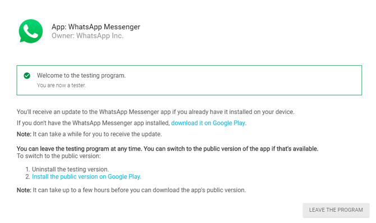This screenshot has height=223, width=376.
Task: Open the download it on Google Play link
Action: tap(208, 123)
